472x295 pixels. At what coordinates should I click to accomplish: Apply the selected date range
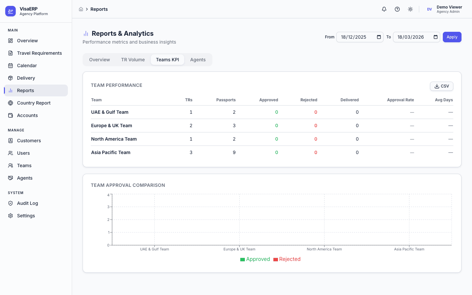452,37
